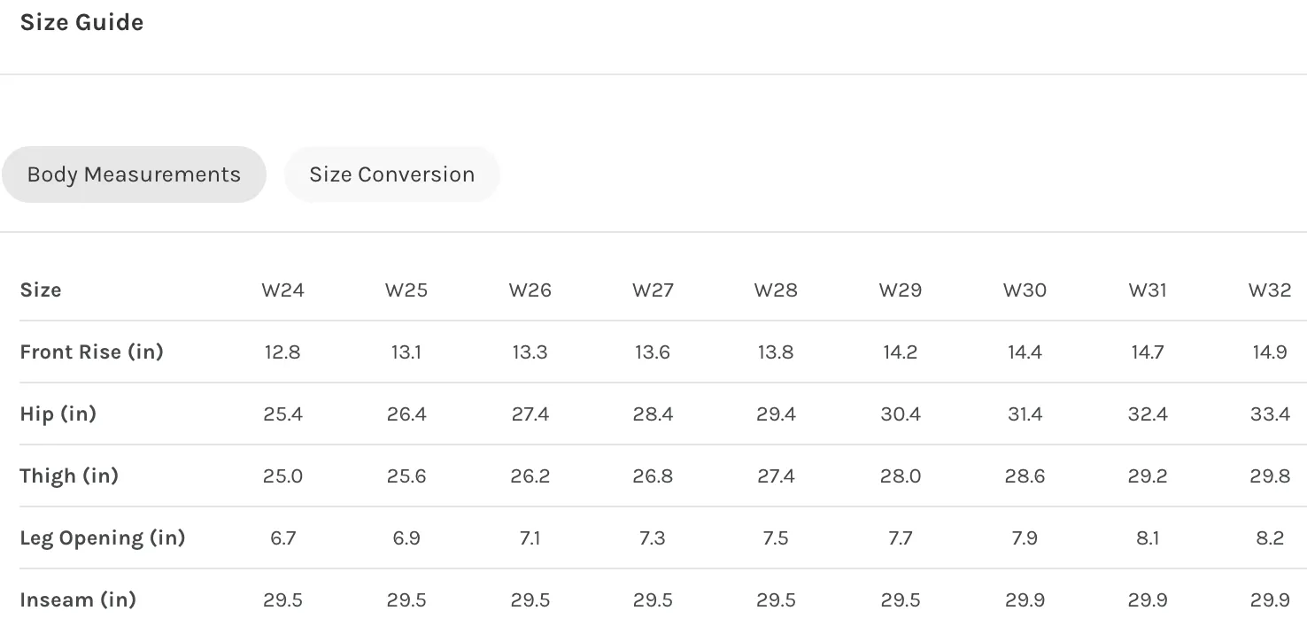1307x634 pixels.
Task: Click the W32 leg opening value 8.2
Action: 1270,538
